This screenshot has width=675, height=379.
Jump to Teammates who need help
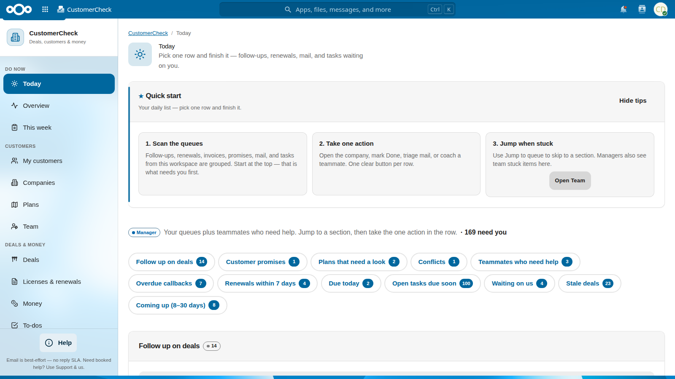[x=525, y=262]
